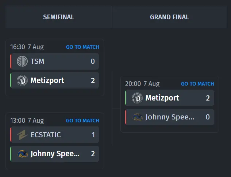Click the 13:00 7 Aug match time
Image resolution: width=231 pixels, height=177 pixels.
[x=27, y=121]
